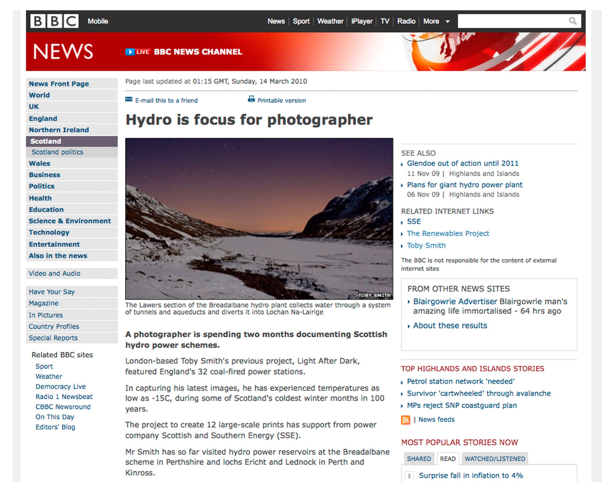Screen dimensions: 602x491
Task: Click the BBC logo
Action: (54, 21)
